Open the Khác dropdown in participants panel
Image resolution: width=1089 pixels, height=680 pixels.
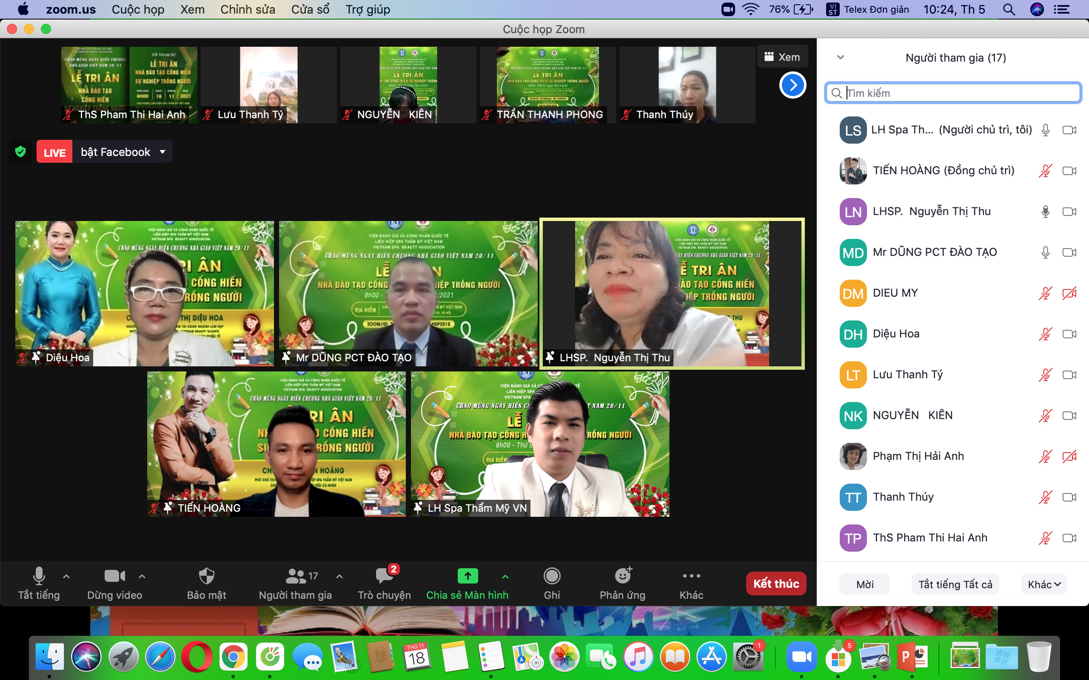point(1044,584)
